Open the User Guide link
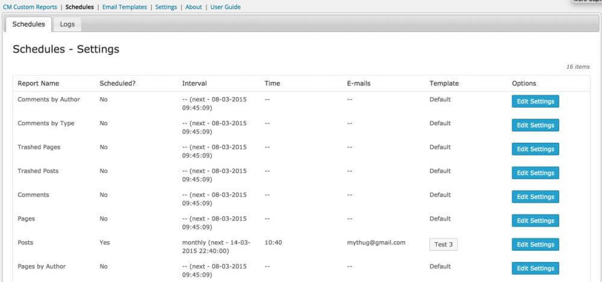Image resolution: width=602 pixels, height=282 pixels. (x=225, y=7)
